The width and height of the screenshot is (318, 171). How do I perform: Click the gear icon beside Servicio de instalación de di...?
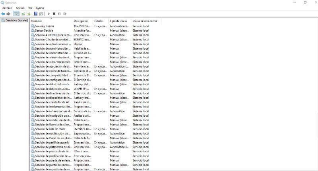point(33,120)
